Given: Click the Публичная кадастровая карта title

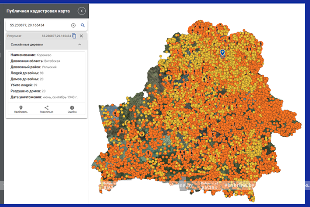Looking at the screenshot, I should [x=38, y=11].
